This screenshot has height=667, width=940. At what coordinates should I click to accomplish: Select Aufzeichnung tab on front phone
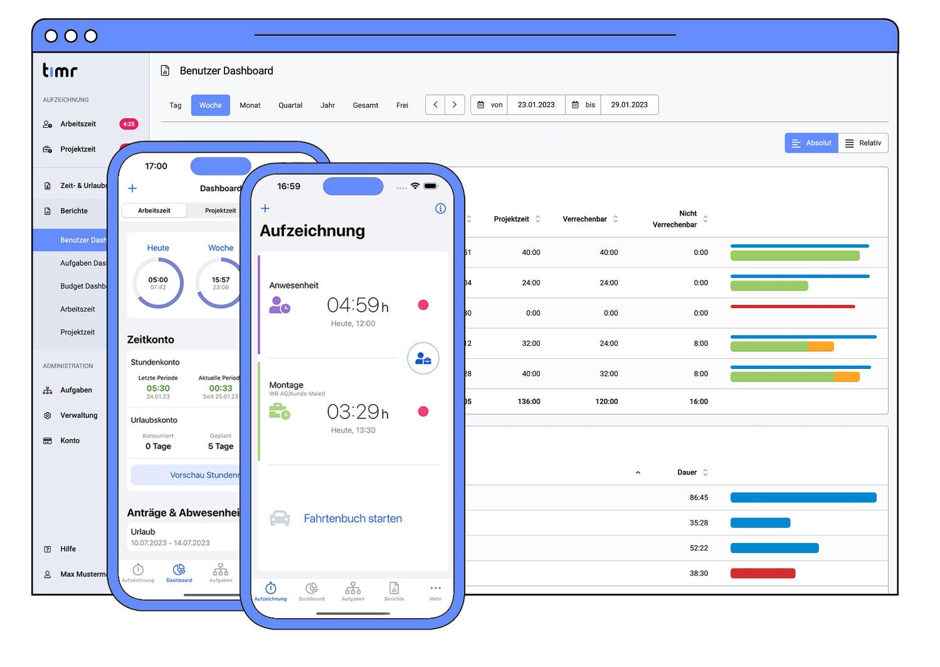tap(270, 592)
